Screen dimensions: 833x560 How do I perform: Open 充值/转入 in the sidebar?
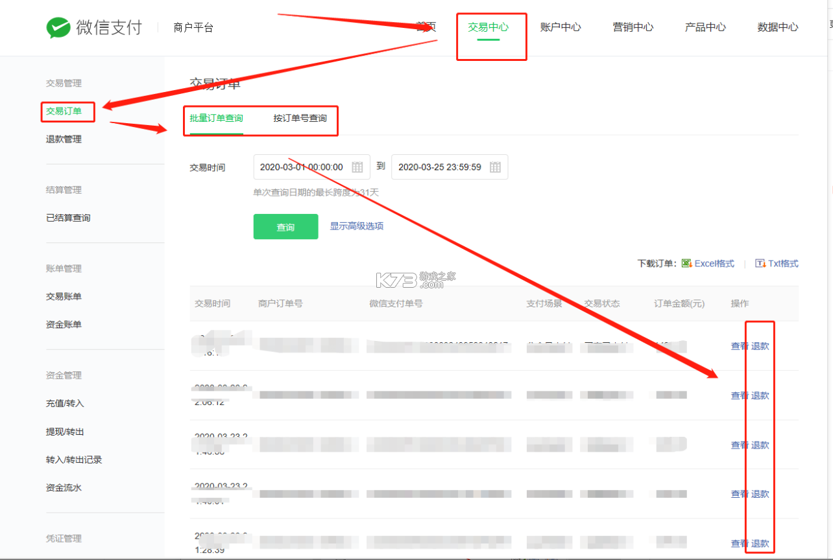[65, 403]
